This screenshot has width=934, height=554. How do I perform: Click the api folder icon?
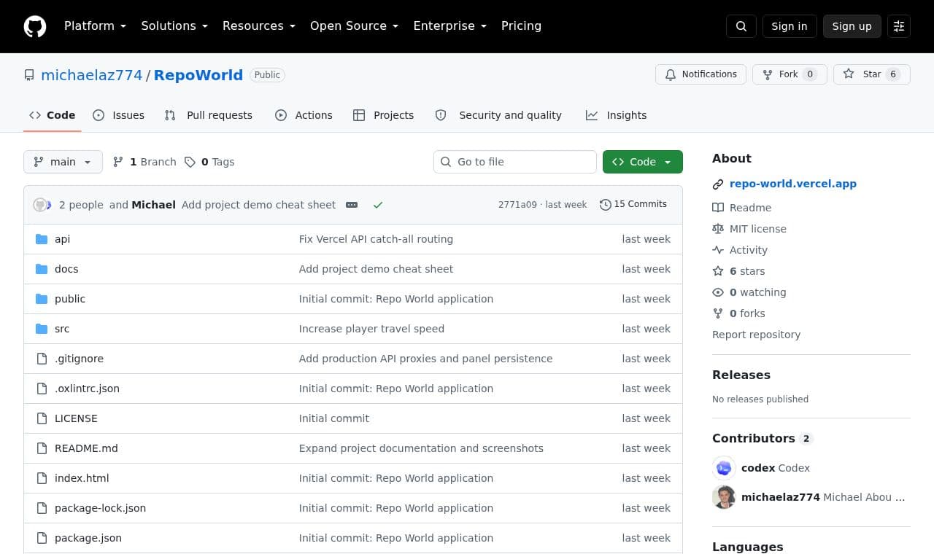(42, 239)
